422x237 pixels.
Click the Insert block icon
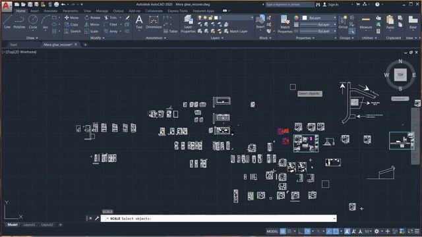[260, 22]
